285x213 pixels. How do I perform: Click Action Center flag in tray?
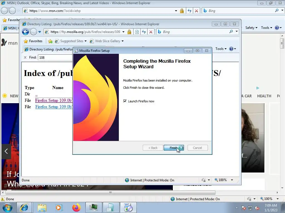tap(244, 208)
